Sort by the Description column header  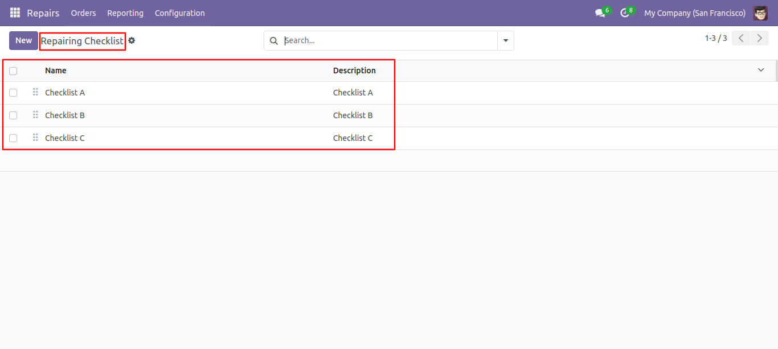click(x=354, y=70)
